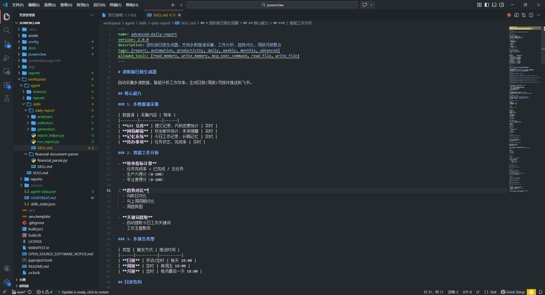545x295 pixels.
Task: Click the main* git branch button
Action: coord(19,292)
